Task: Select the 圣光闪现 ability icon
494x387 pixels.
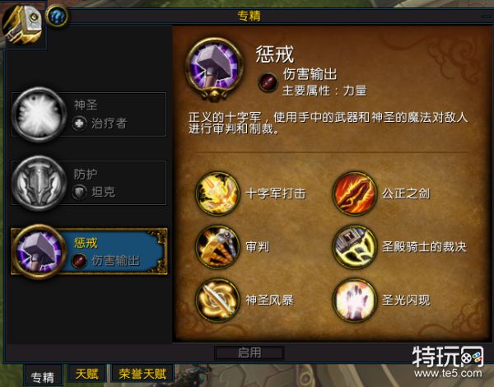Action: coord(354,300)
